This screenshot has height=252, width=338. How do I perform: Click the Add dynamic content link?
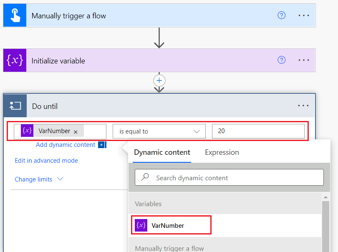[66, 145]
